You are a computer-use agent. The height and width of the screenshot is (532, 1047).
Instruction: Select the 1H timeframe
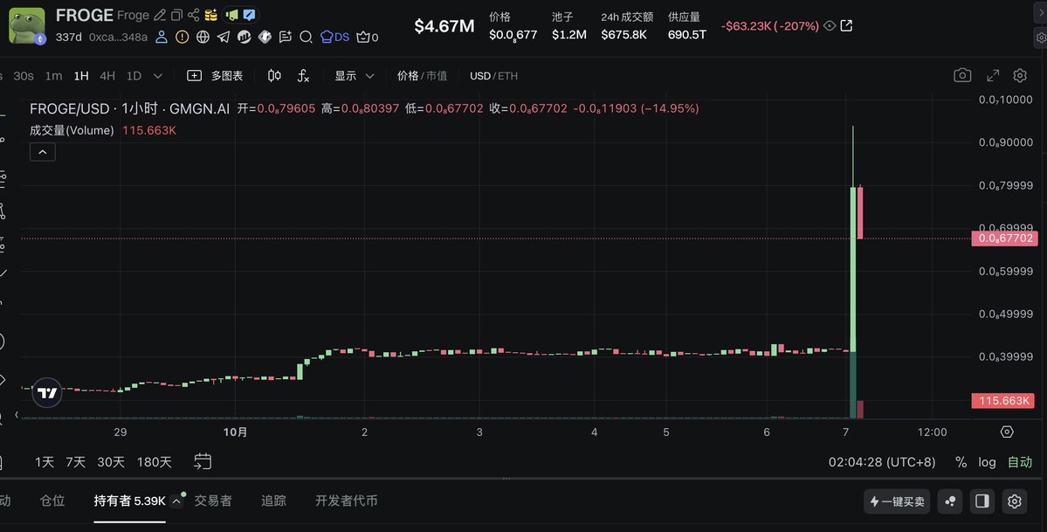81,75
